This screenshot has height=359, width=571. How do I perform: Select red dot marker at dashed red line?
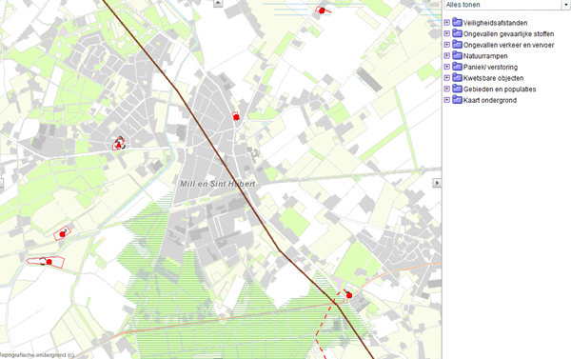pyautogui.click(x=349, y=295)
